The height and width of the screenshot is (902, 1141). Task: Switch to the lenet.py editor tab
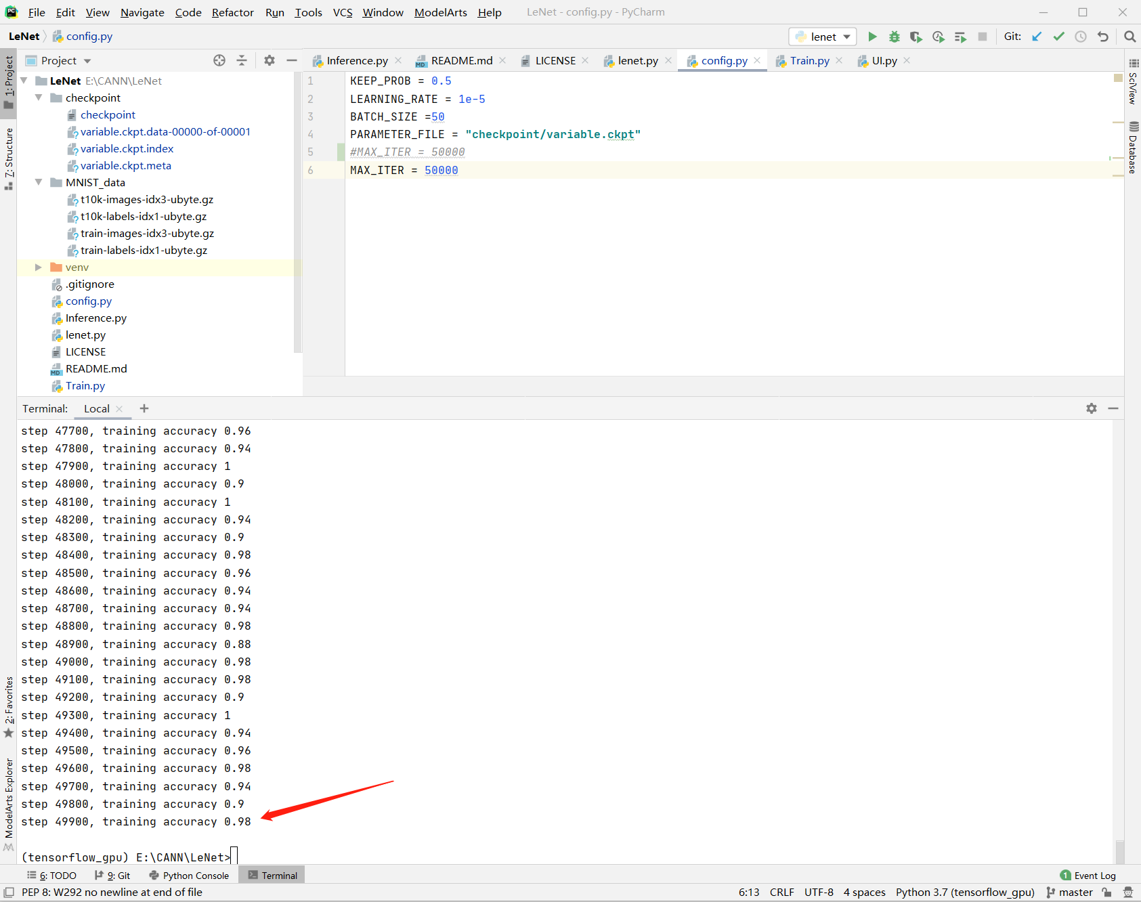pos(637,60)
